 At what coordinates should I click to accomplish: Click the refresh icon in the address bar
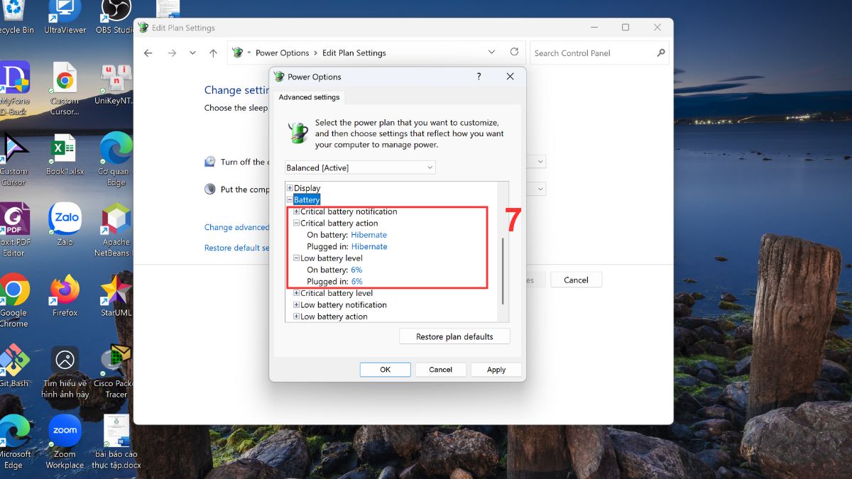click(x=514, y=53)
